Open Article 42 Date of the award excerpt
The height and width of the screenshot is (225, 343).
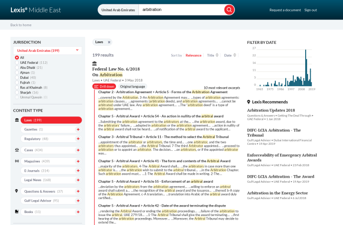[x=162, y=206]
